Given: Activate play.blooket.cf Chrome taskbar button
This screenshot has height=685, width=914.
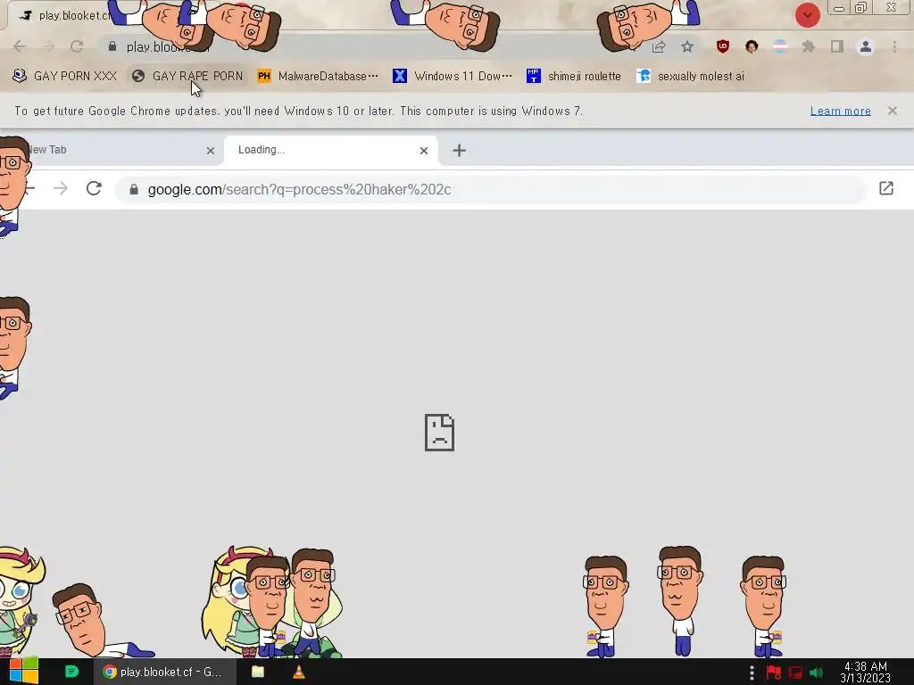Looking at the screenshot, I should (165, 672).
